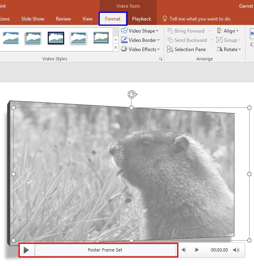
Task: Click the lightbulb icon beside Tell me
Action: (165, 19)
